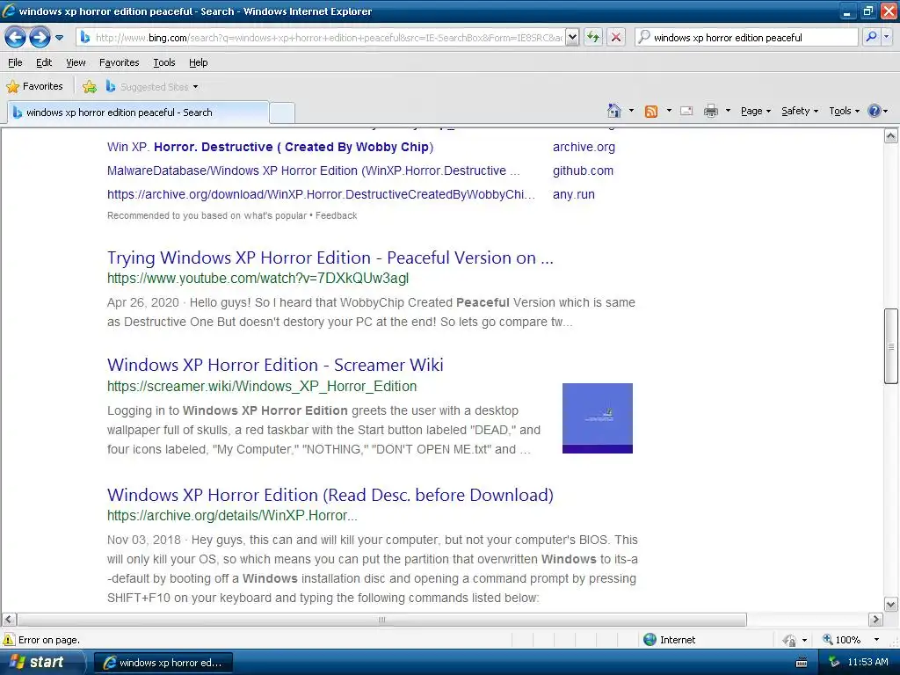Screen dimensions: 900x675
Task: Click the keyboard icon in system tray
Action: click(802, 663)
